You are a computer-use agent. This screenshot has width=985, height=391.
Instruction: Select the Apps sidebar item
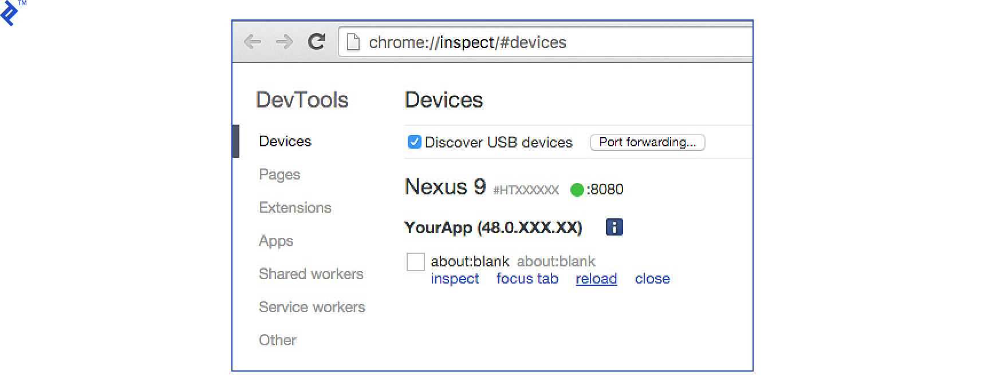point(276,241)
